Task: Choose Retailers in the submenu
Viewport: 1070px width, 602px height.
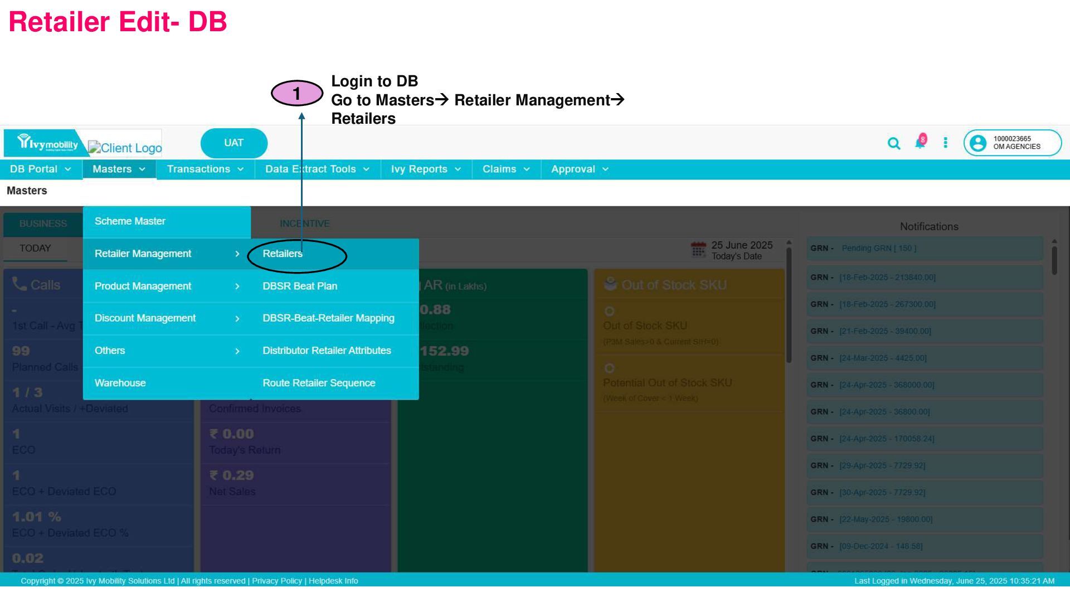Action: (335, 254)
